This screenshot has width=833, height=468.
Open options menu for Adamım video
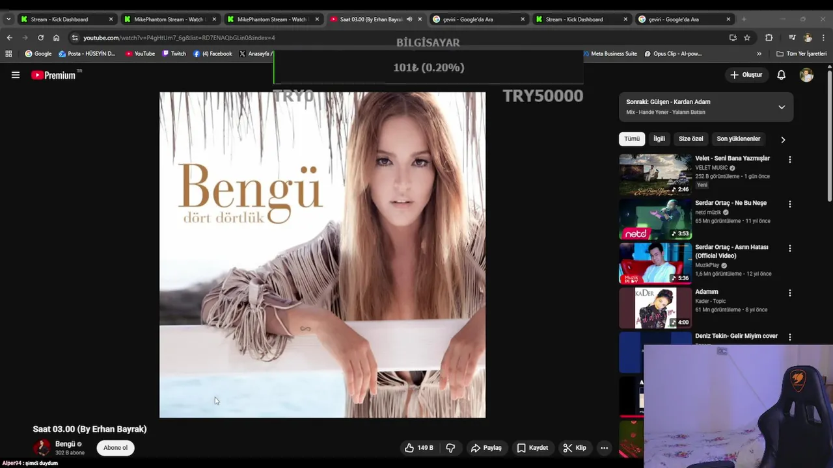(790, 293)
